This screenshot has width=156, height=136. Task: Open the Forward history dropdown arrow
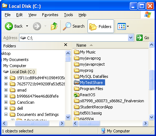tap(45, 26)
